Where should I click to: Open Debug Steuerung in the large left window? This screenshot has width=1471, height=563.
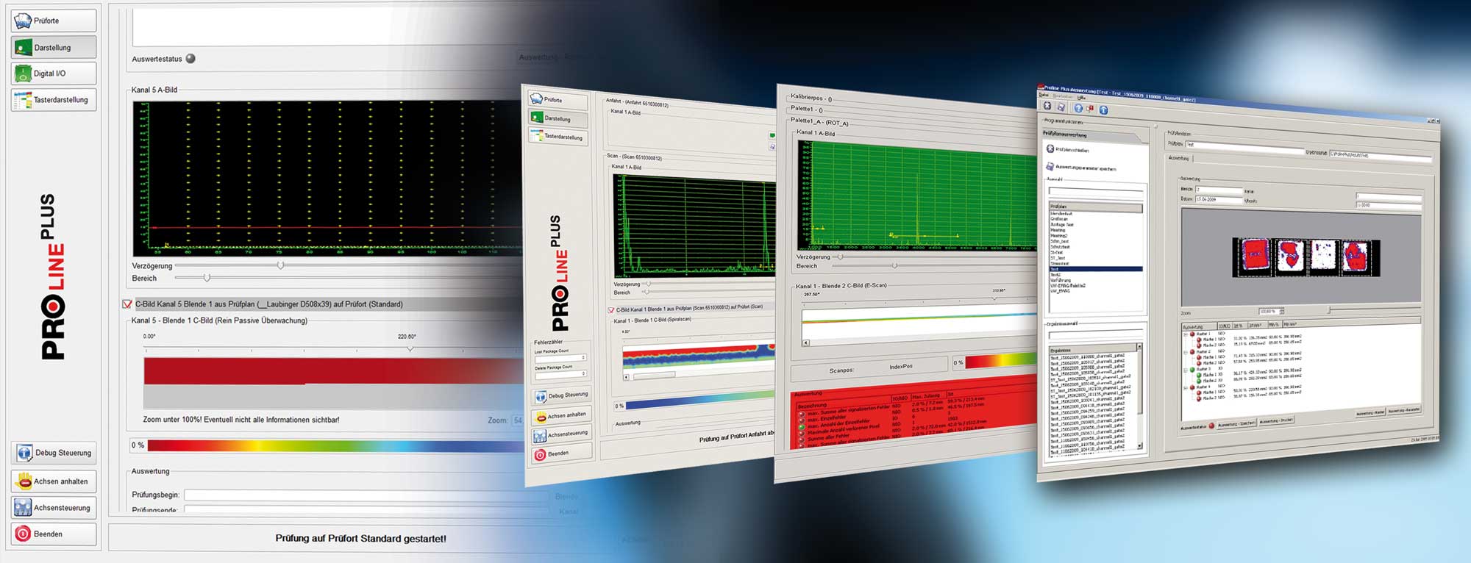pos(55,453)
